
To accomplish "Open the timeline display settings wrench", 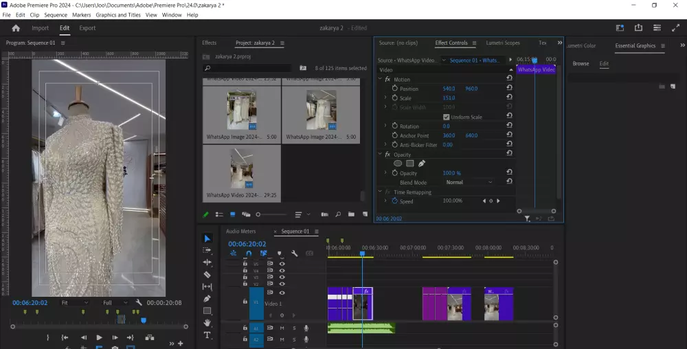I will [x=294, y=254].
